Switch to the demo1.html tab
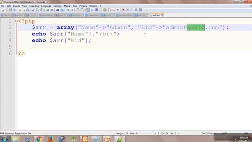Viewport: 252px width, 142px height. click(47, 15)
